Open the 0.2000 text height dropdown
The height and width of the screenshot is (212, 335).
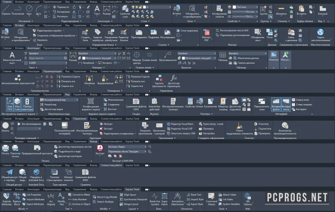coord(48,63)
